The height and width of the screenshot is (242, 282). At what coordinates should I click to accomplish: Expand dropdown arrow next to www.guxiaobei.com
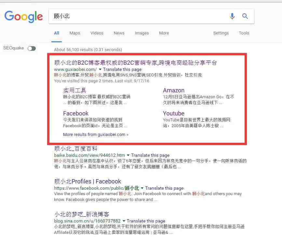(100, 69)
